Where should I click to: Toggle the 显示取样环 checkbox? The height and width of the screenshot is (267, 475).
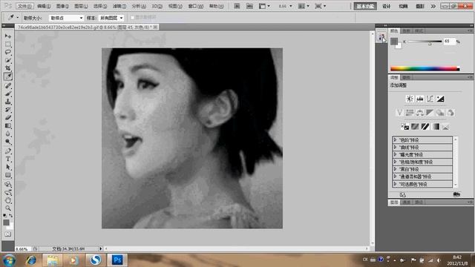[132, 18]
